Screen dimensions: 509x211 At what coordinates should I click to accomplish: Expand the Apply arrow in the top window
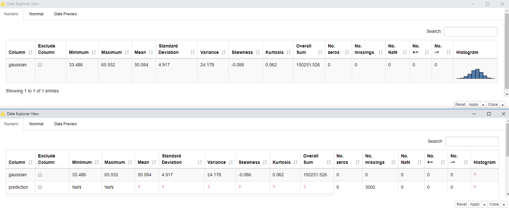[483, 105]
